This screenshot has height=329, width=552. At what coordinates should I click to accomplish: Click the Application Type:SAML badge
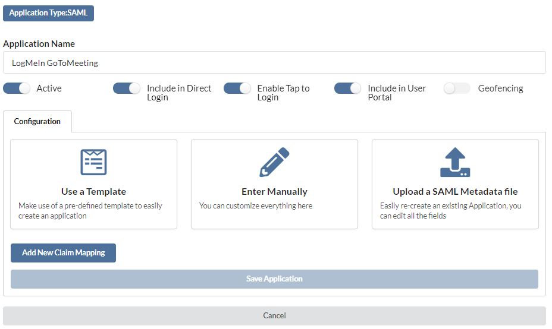point(49,13)
